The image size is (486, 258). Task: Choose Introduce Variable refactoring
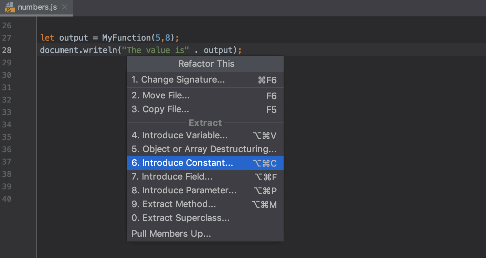click(205, 136)
